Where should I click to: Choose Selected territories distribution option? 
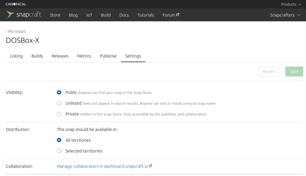click(x=59, y=151)
